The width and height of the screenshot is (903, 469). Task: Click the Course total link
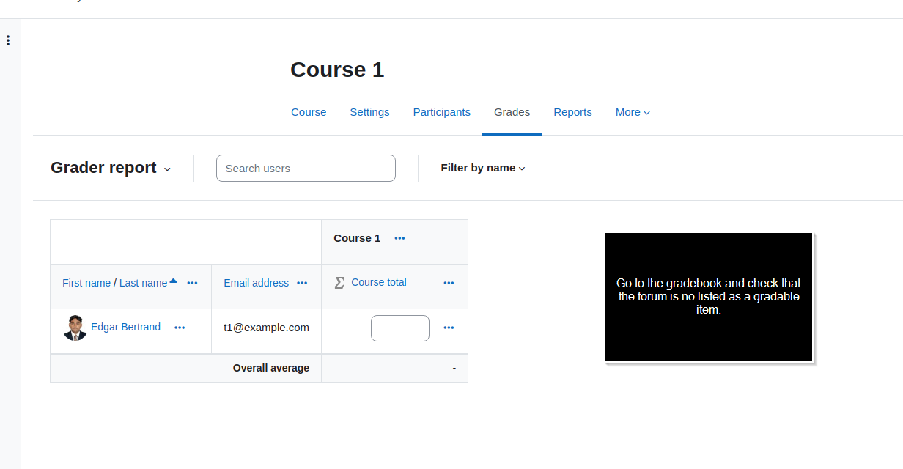click(x=379, y=282)
